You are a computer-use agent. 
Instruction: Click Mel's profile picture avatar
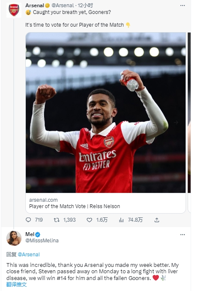pyautogui.click(x=14, y=238)
